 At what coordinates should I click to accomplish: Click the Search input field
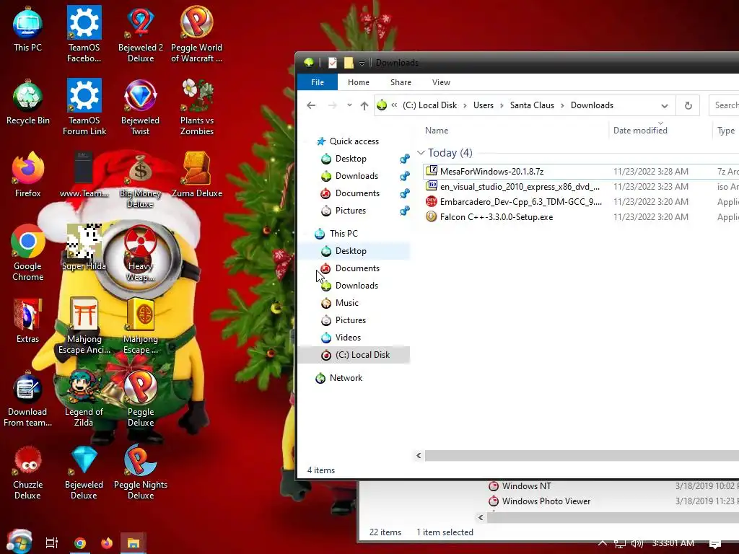[x=724, y=105]
